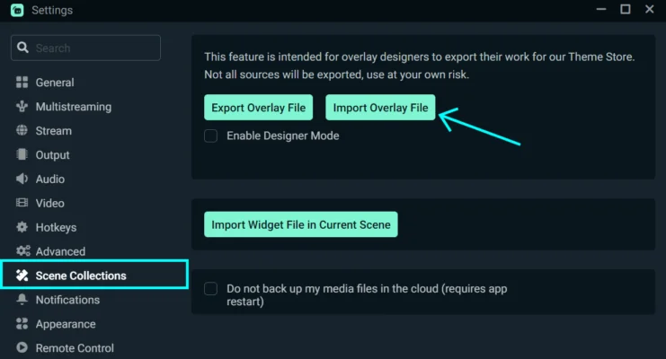Click Import Widget File in Current Scene

point(300,224)
